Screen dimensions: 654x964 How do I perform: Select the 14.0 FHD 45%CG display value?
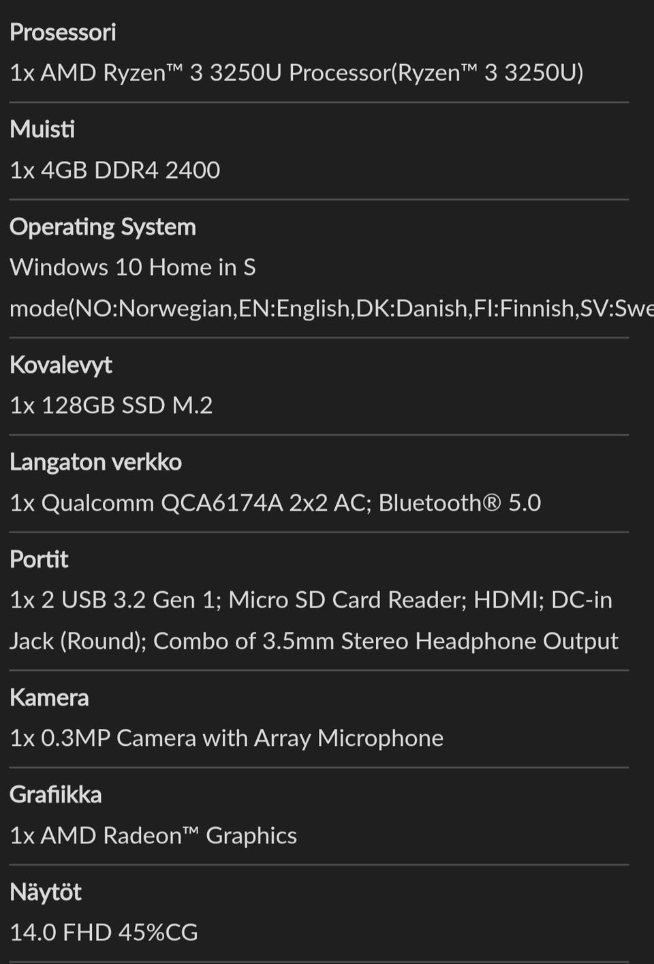click(x=104, y=933)
